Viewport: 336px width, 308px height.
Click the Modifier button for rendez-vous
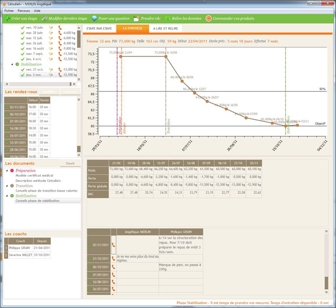point(49,92)
